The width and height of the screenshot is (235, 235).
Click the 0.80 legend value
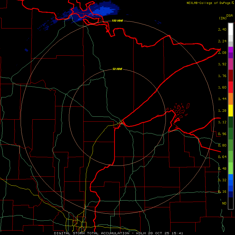(222, 145)
